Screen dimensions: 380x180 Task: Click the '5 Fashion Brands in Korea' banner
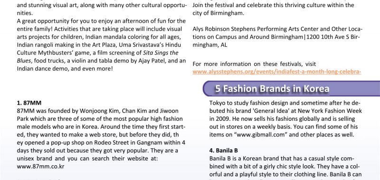(291, 89)
